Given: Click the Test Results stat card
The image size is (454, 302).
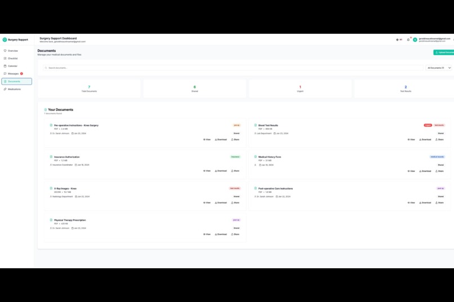Looking at the screenshot, I should click(406, 89).
